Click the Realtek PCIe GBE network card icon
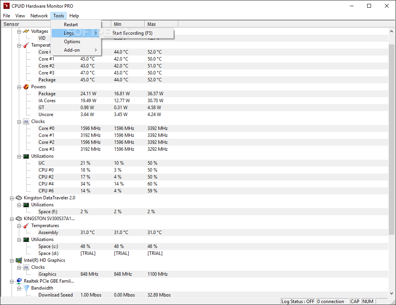This screenshot has height=305, width=396. click(18, 281)
